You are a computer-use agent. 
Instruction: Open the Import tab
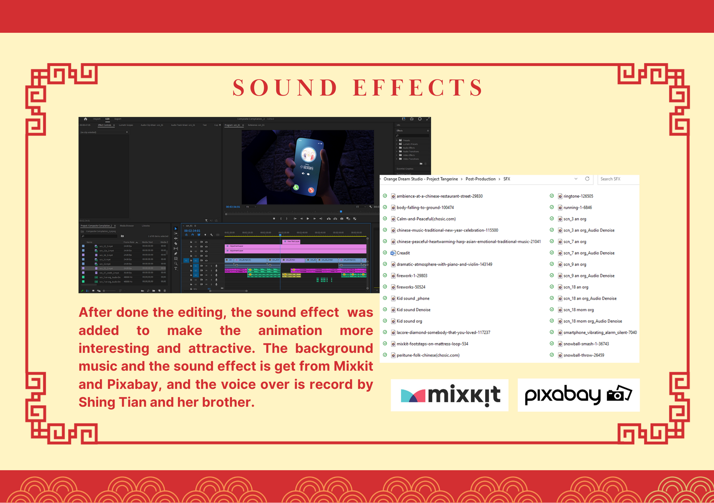coord(97,119)
